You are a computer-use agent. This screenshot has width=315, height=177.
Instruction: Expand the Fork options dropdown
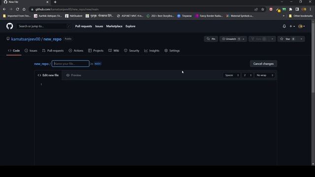click(272, 39)
